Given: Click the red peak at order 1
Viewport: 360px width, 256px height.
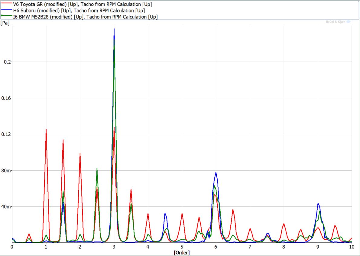Looking at the screenshot, I should tap(46, 130).
